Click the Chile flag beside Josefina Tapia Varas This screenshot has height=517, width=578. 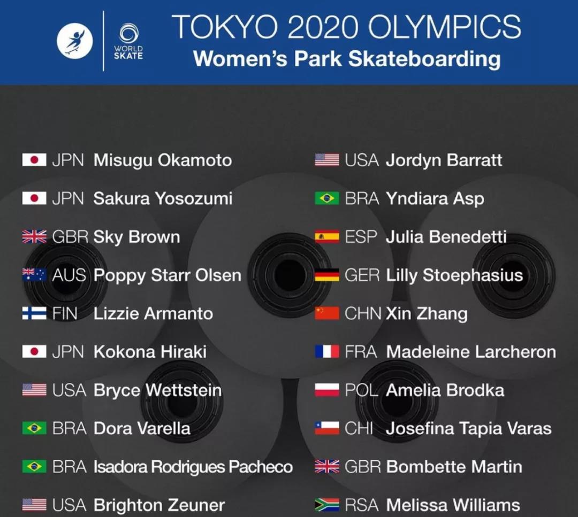[327, 428]
